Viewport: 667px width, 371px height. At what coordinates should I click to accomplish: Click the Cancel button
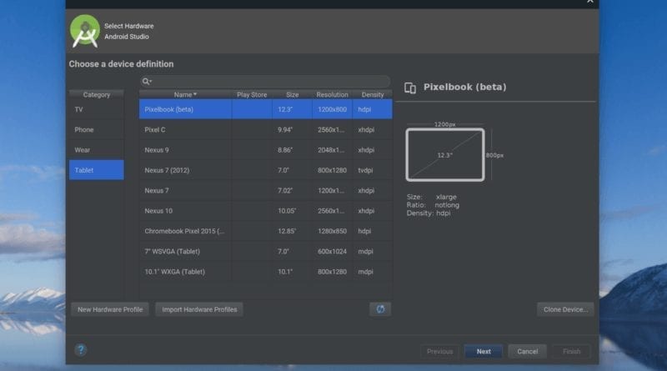click(x=528, y=352)
